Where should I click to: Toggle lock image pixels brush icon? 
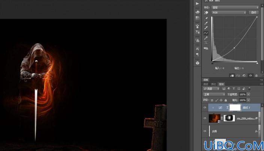click(216, 100)
